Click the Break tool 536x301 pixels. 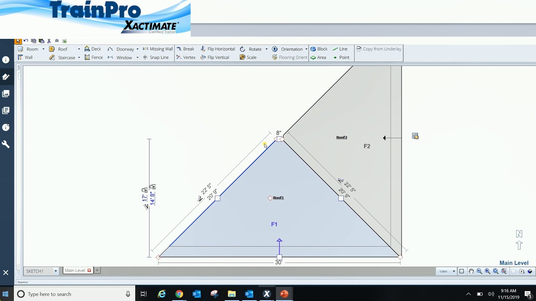tap(185, 49)
